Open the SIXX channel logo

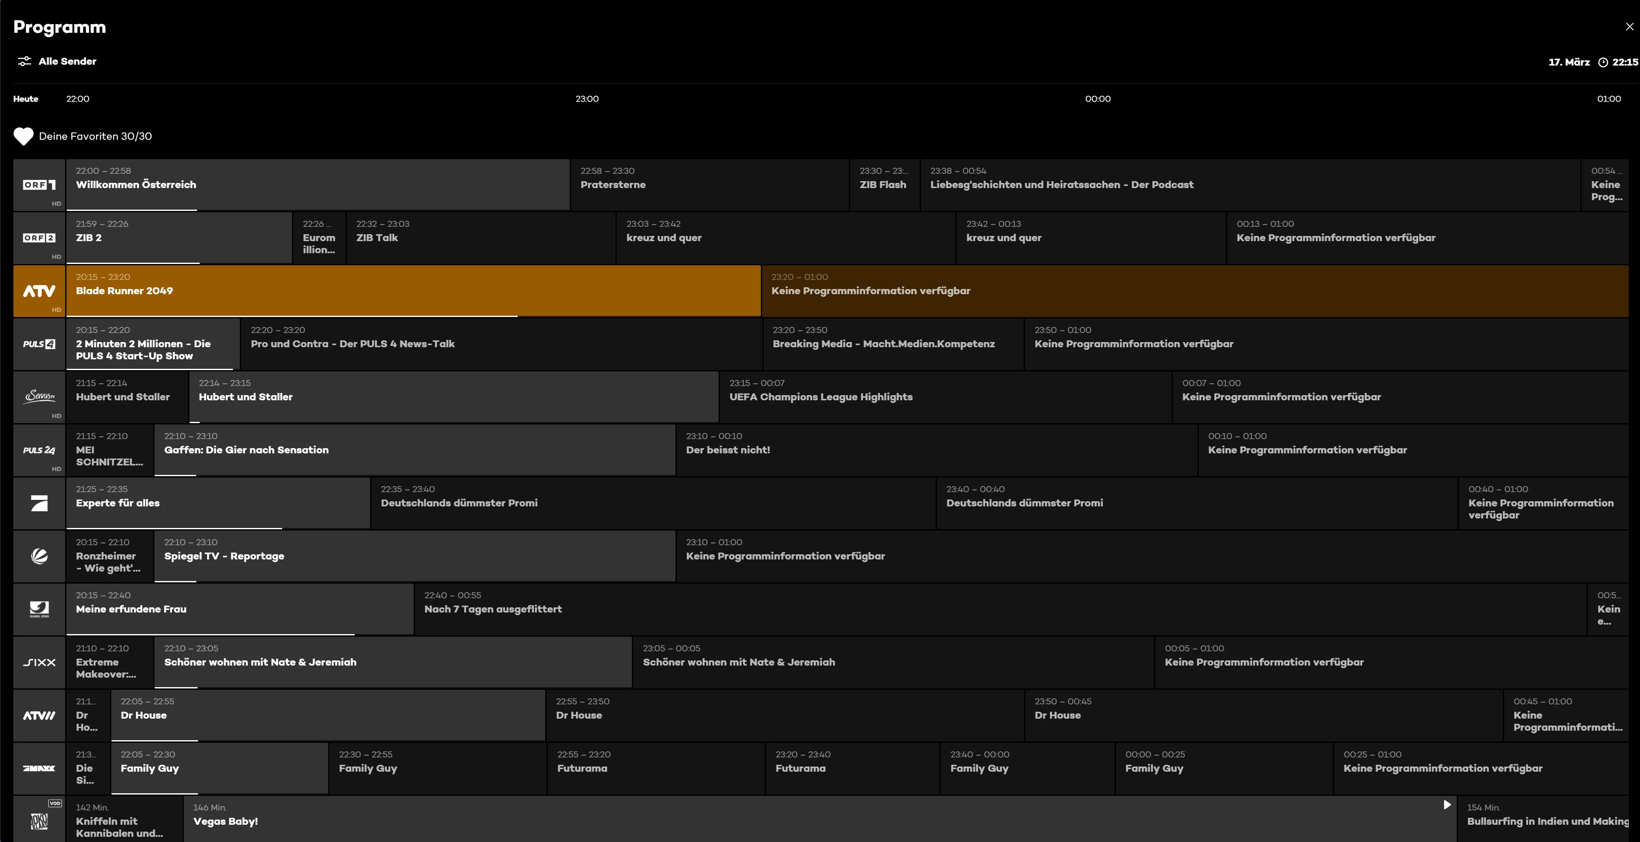(x=39, y=663)
